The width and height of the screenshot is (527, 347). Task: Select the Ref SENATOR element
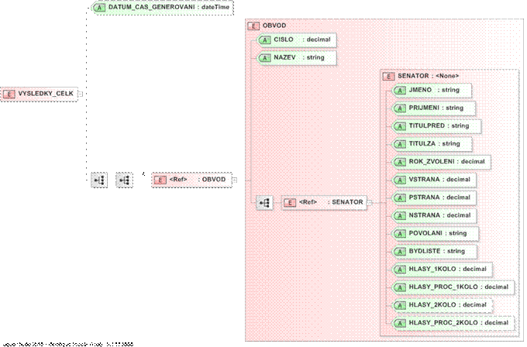tap(324, 203)
